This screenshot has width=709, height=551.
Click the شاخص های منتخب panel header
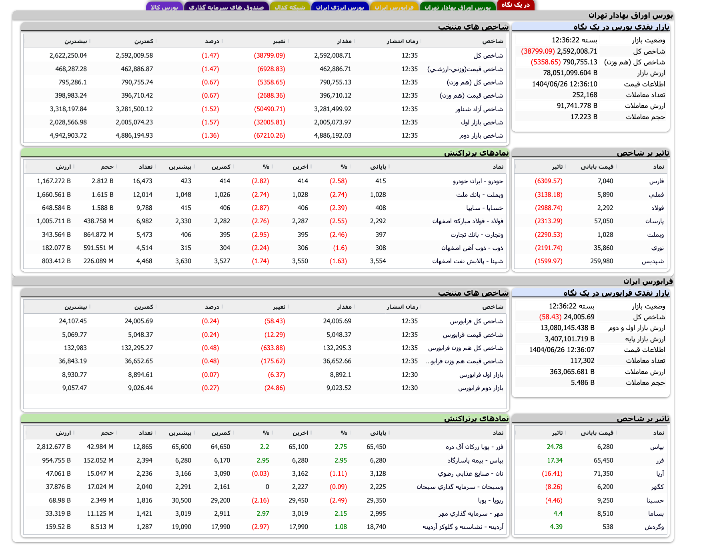click(474, 28)
